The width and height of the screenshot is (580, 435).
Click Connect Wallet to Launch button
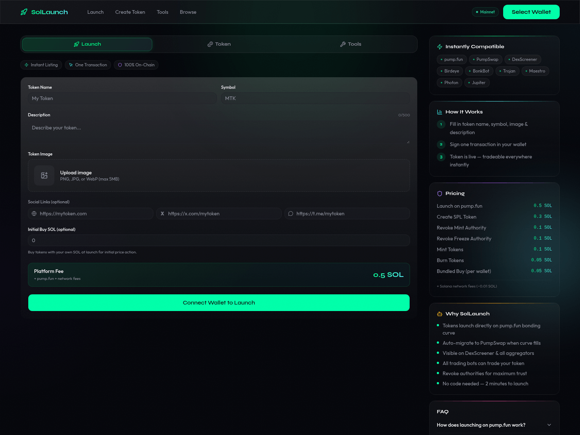click(x=219, y=303)
